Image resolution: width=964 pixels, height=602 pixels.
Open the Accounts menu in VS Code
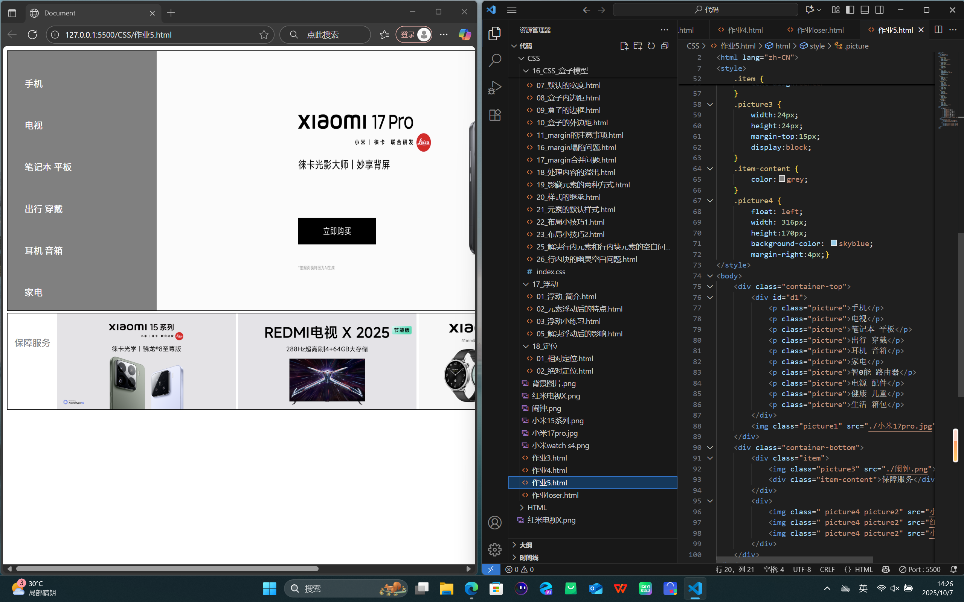(495, 522)
